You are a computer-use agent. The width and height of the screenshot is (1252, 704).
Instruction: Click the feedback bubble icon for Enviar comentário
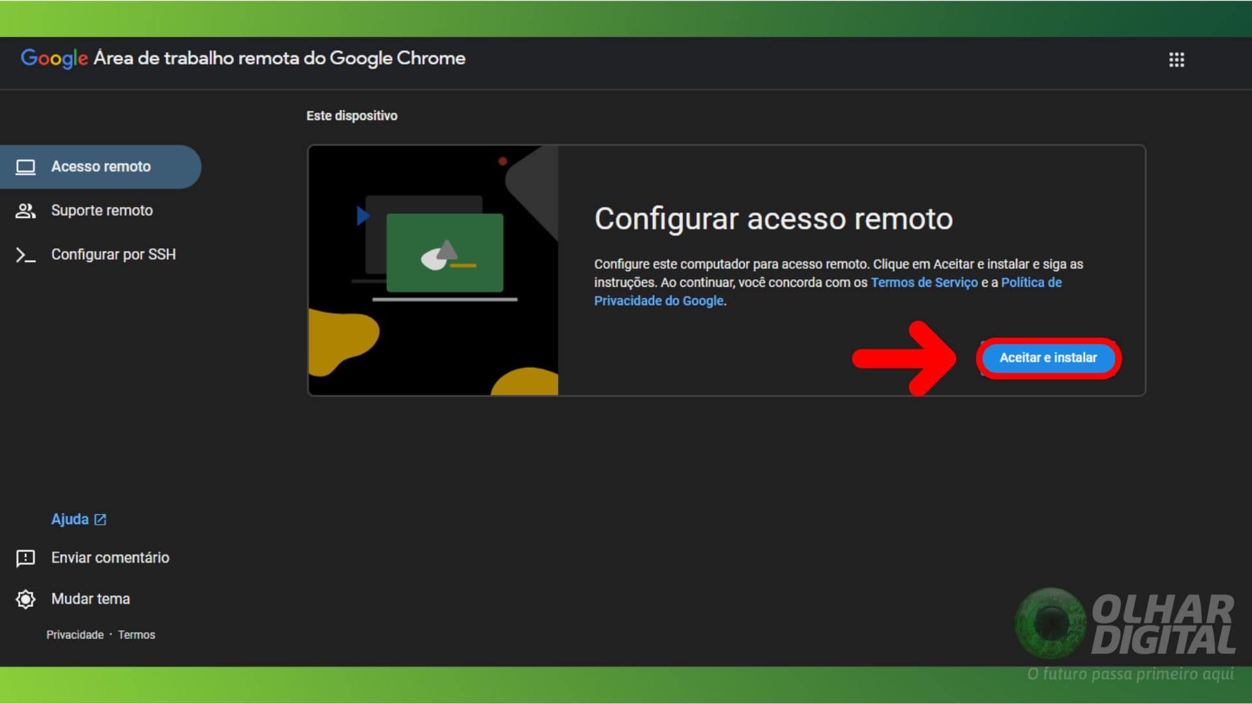point(25,558)
